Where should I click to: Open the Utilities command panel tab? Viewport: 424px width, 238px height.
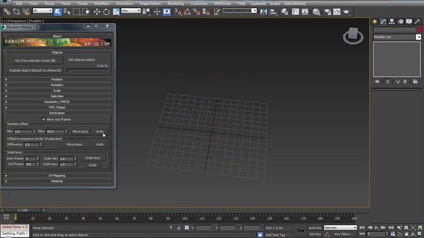coord(417,22)
